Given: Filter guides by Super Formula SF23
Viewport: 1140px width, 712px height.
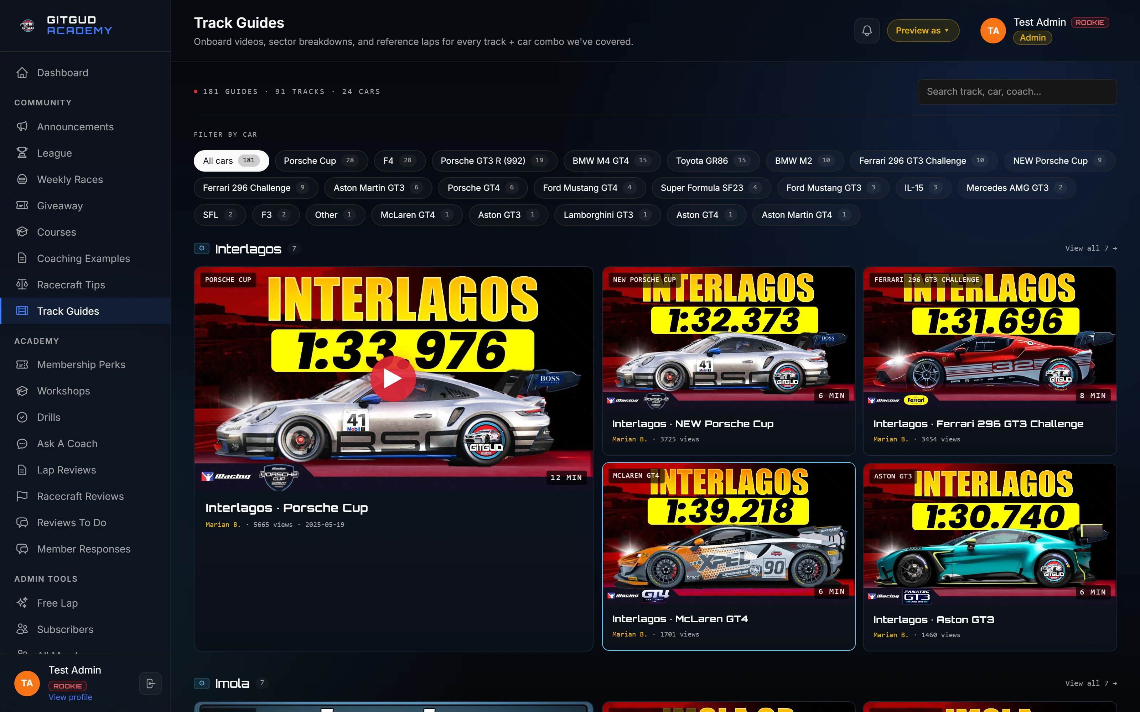Looking at the screenshot, I should [x=711, y=187].
